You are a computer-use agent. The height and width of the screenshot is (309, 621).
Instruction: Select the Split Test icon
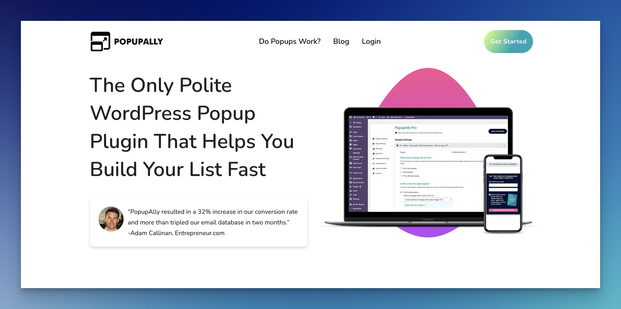click(x=373, y=153)
